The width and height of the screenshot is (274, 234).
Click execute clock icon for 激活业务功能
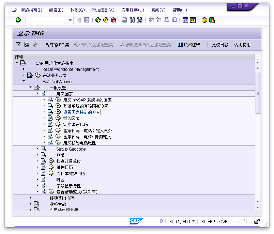point(37,75)
